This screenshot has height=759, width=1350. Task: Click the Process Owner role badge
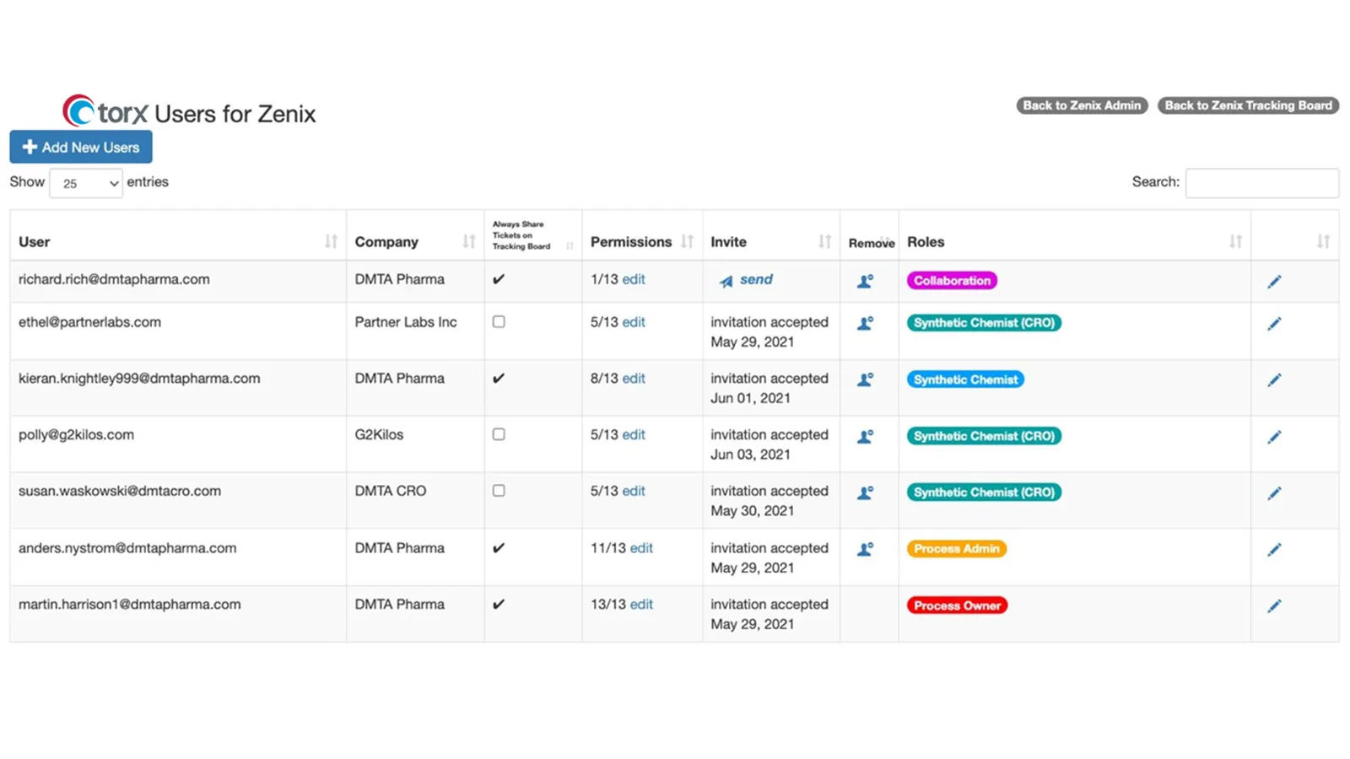tap(957, 606)
